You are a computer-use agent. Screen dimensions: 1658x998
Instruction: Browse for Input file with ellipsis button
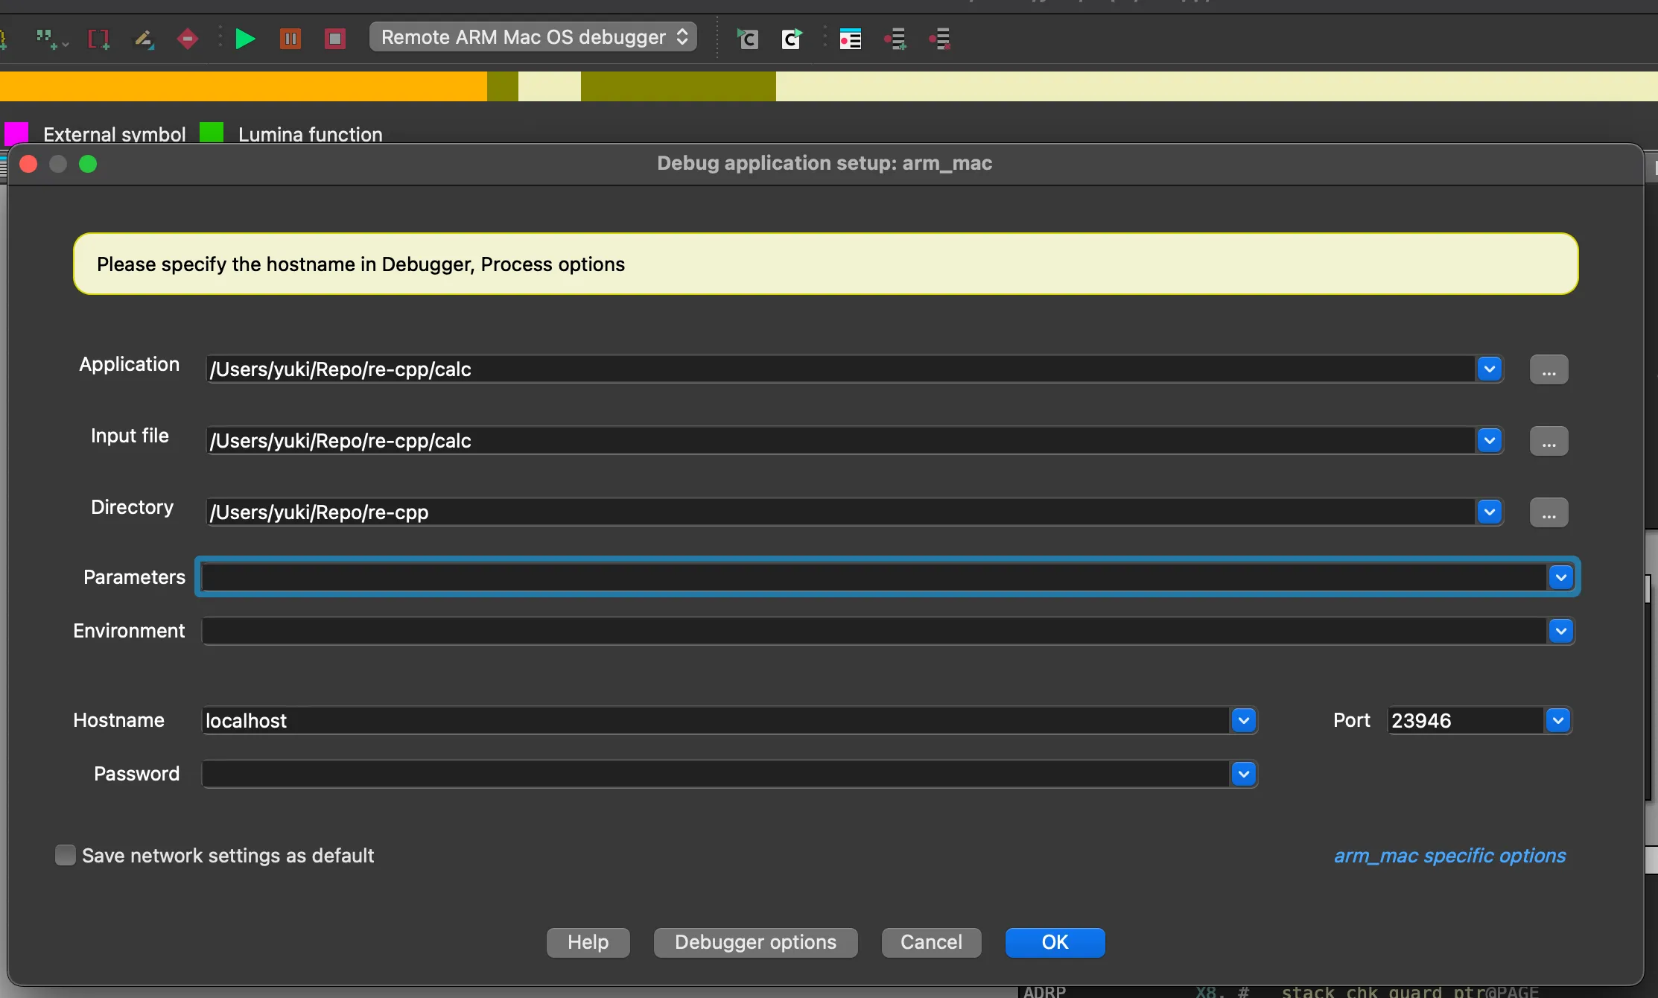click(1549, 441)
